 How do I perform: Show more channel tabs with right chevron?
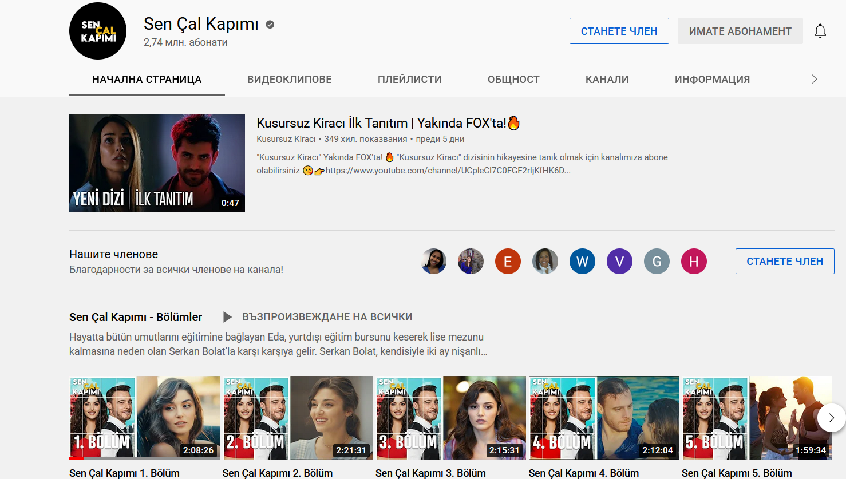(x=815, y=80)
